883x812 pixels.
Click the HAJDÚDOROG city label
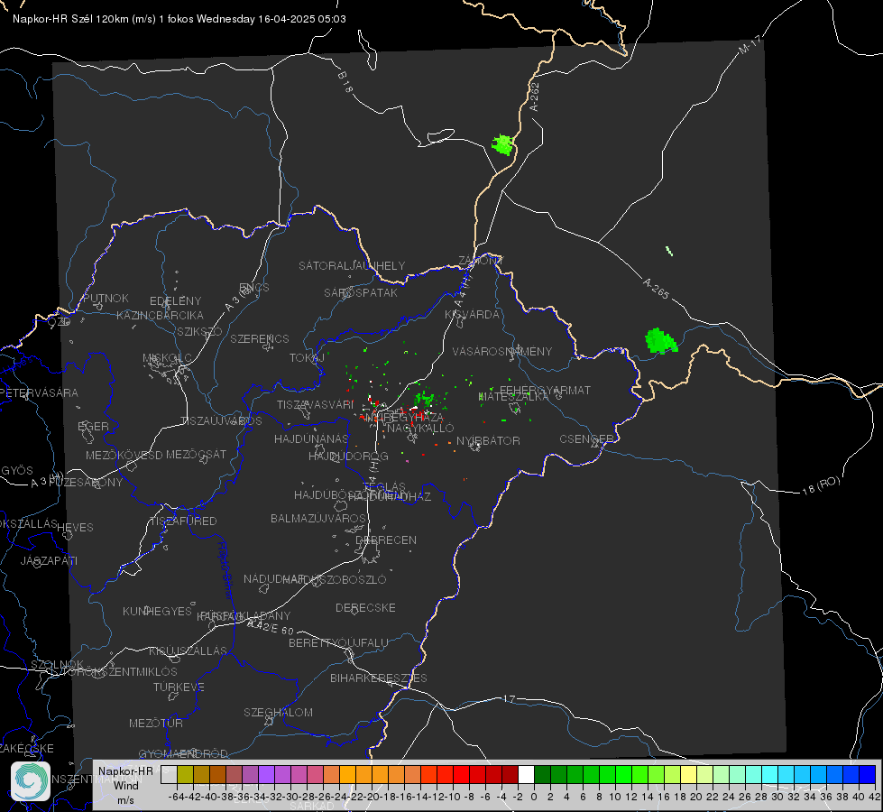pos(348,456)
